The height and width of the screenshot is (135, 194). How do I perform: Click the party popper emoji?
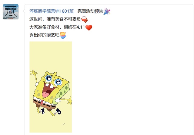[107, 11]
